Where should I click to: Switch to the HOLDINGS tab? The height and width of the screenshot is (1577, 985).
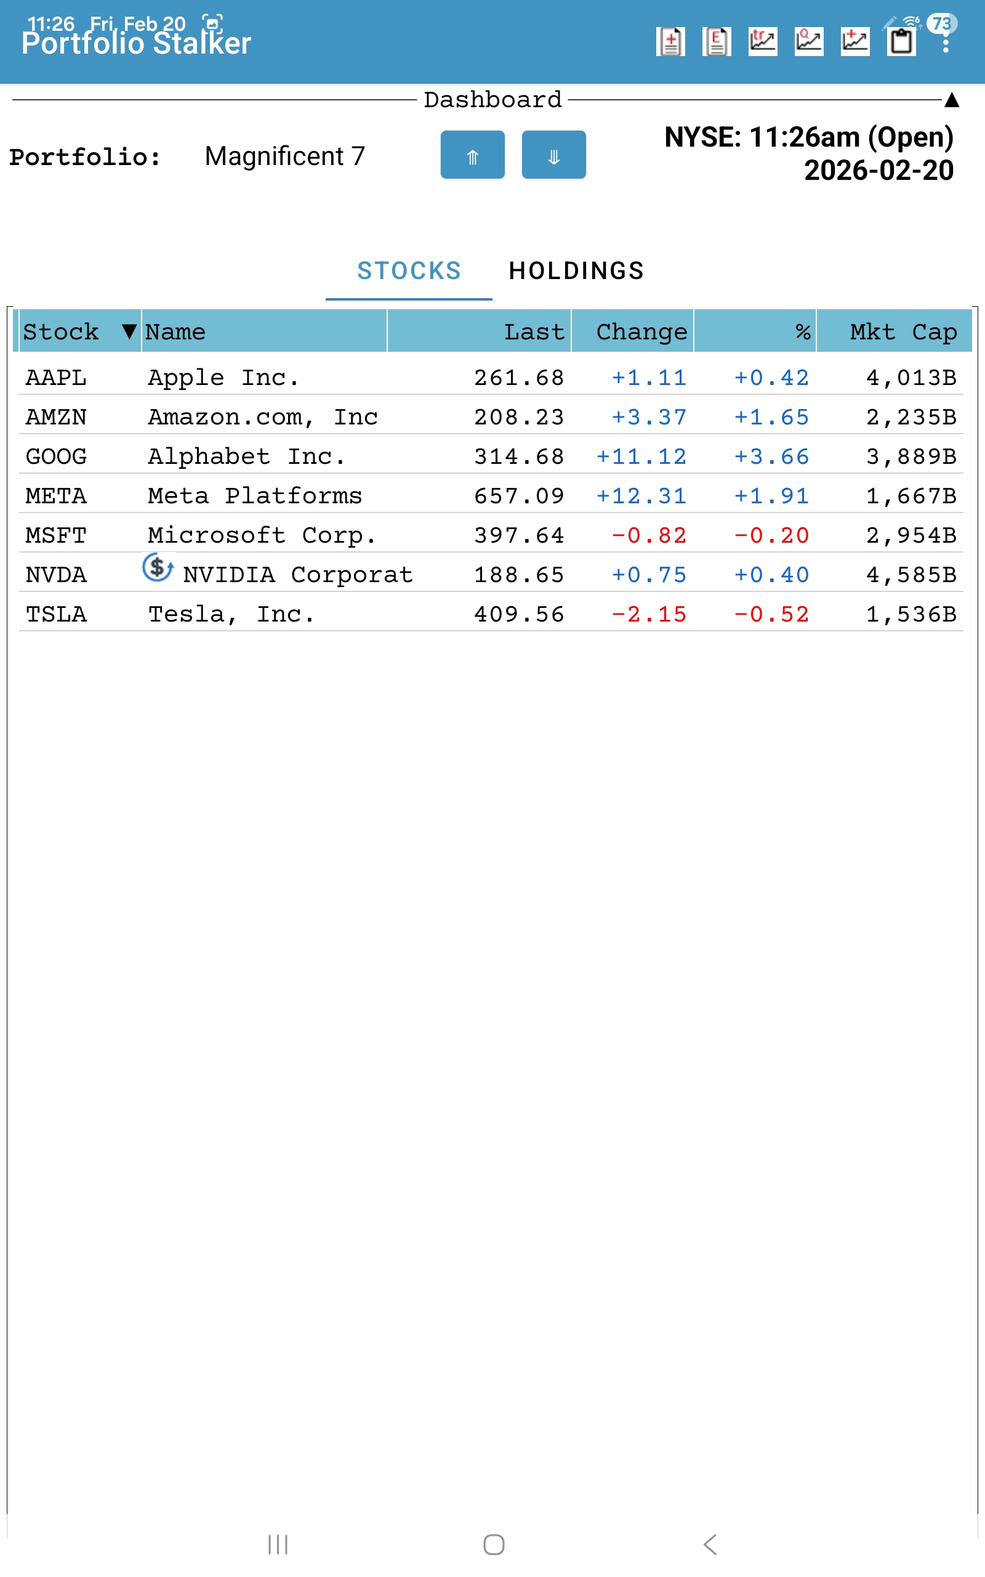click(x=576, y=271)
